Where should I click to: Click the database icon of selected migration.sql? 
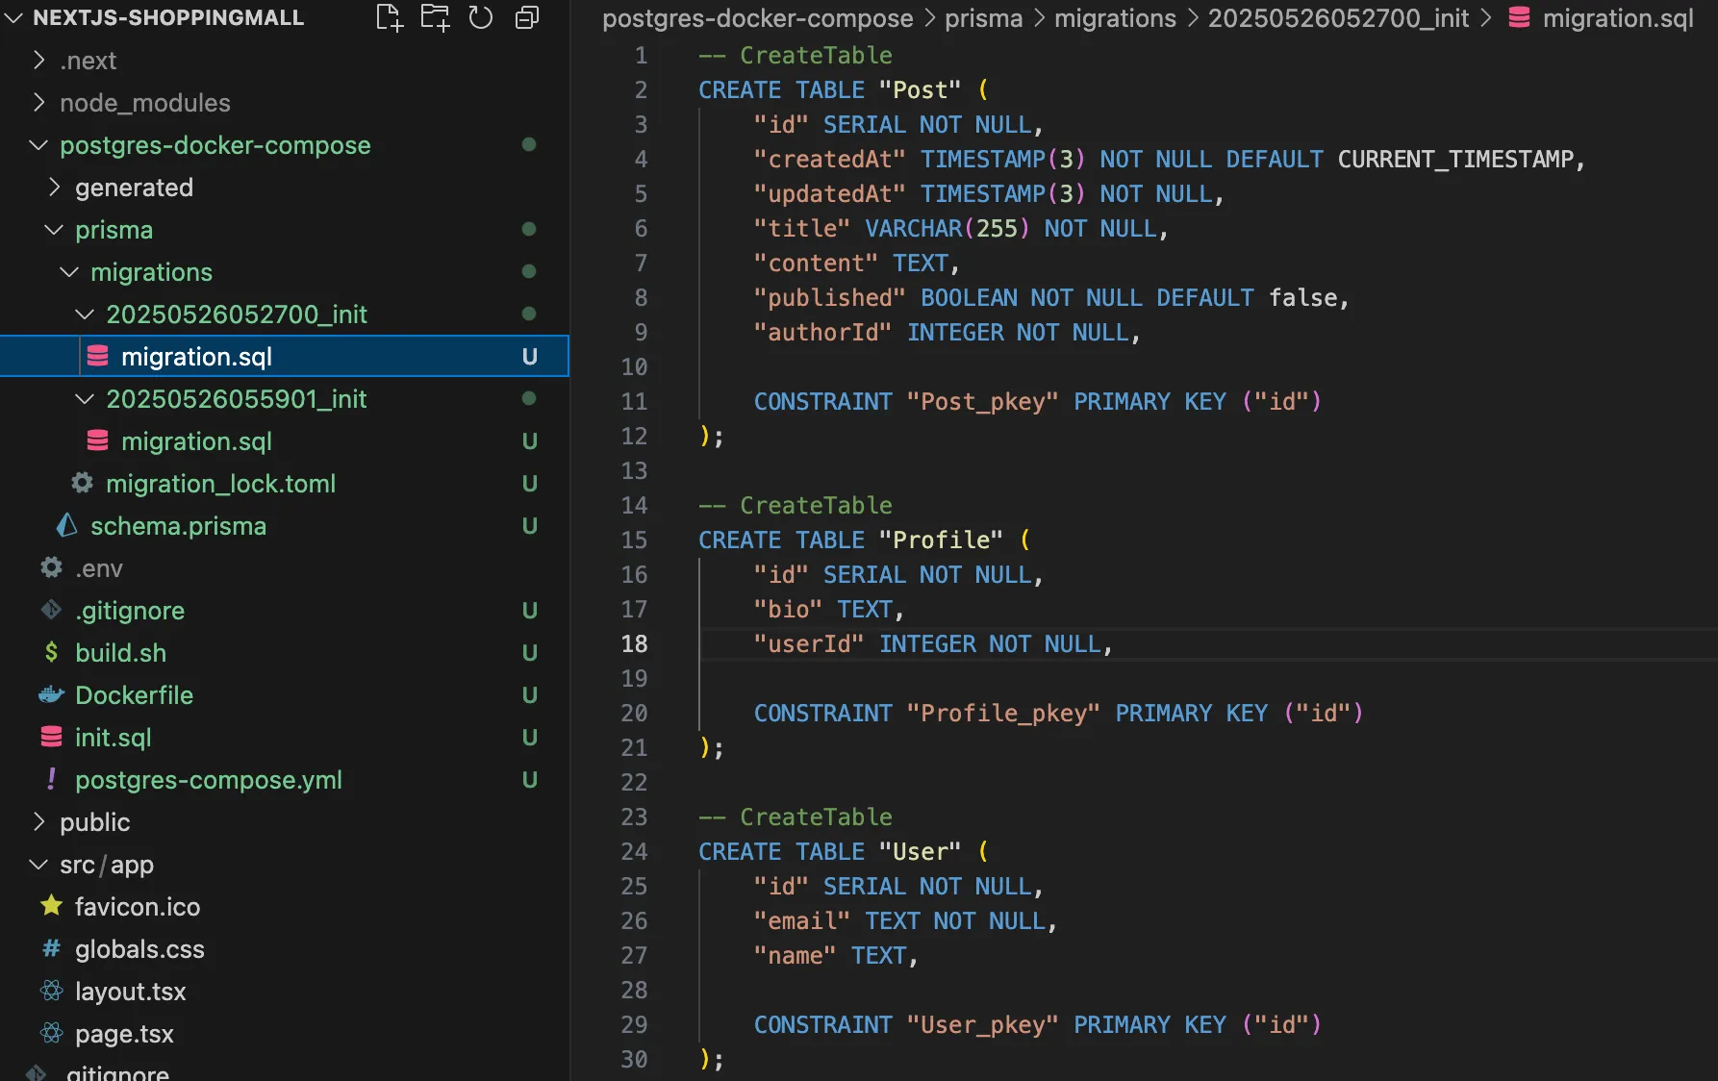[x=97, y=357]
